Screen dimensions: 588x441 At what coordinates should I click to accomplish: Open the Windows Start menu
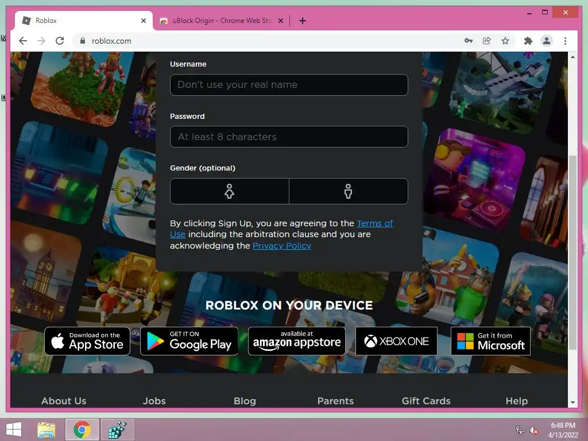pos(14,430)
